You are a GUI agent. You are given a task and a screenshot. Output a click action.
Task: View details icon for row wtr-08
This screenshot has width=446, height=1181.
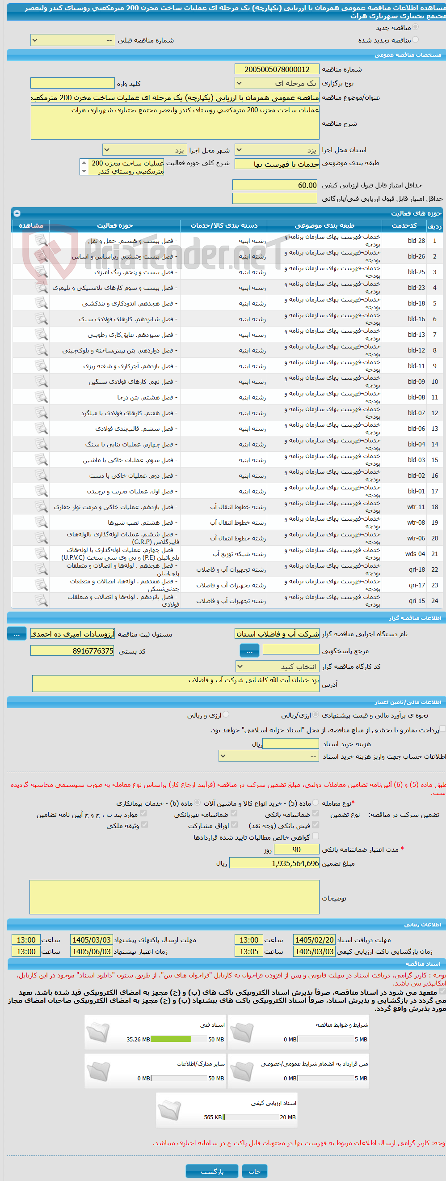41,522
